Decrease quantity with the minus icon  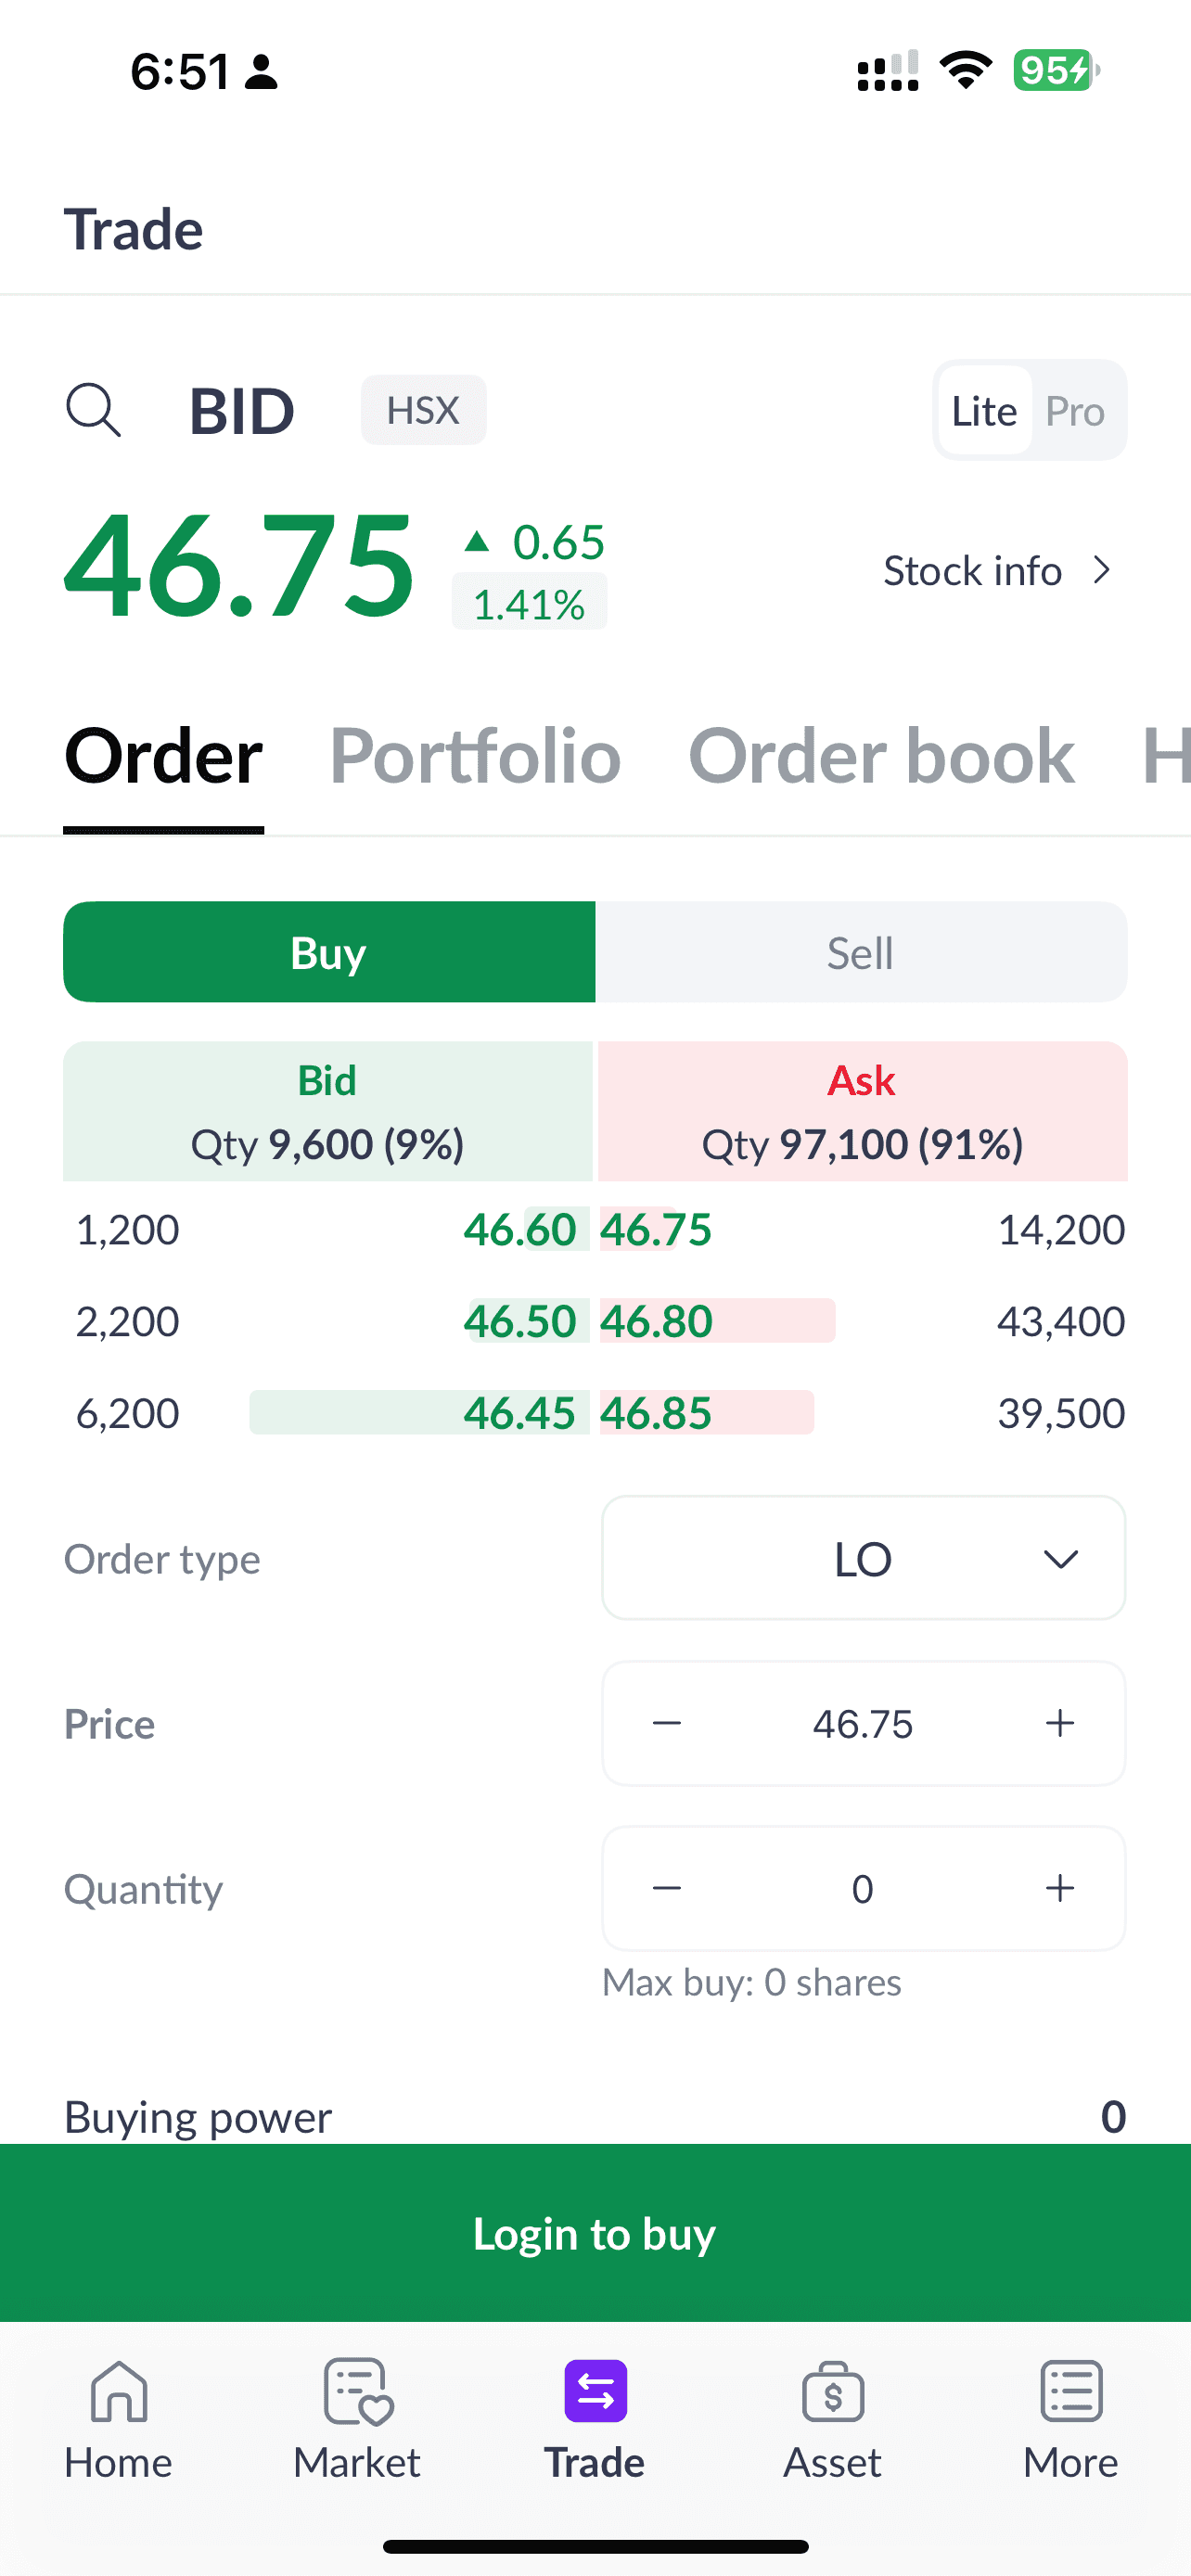click(x=667, y=1888)
